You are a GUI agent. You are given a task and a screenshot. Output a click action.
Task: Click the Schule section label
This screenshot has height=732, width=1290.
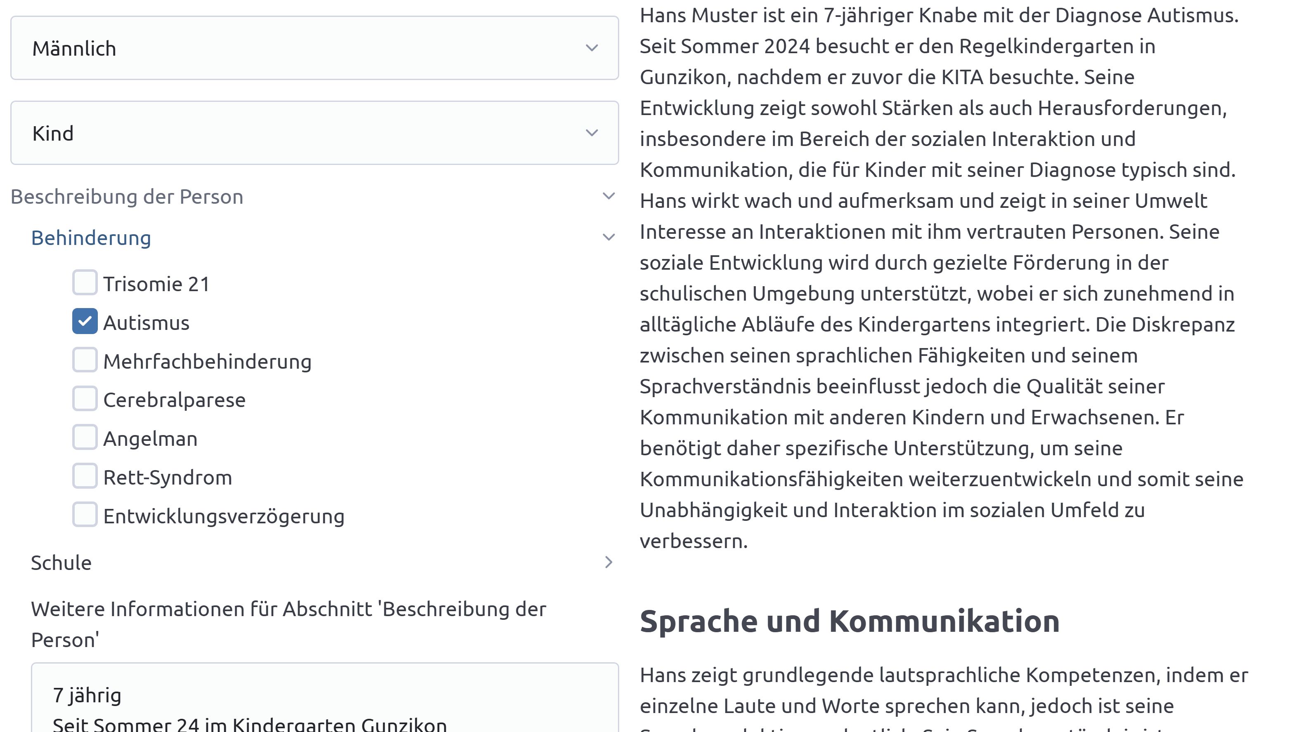click(62, 563)
